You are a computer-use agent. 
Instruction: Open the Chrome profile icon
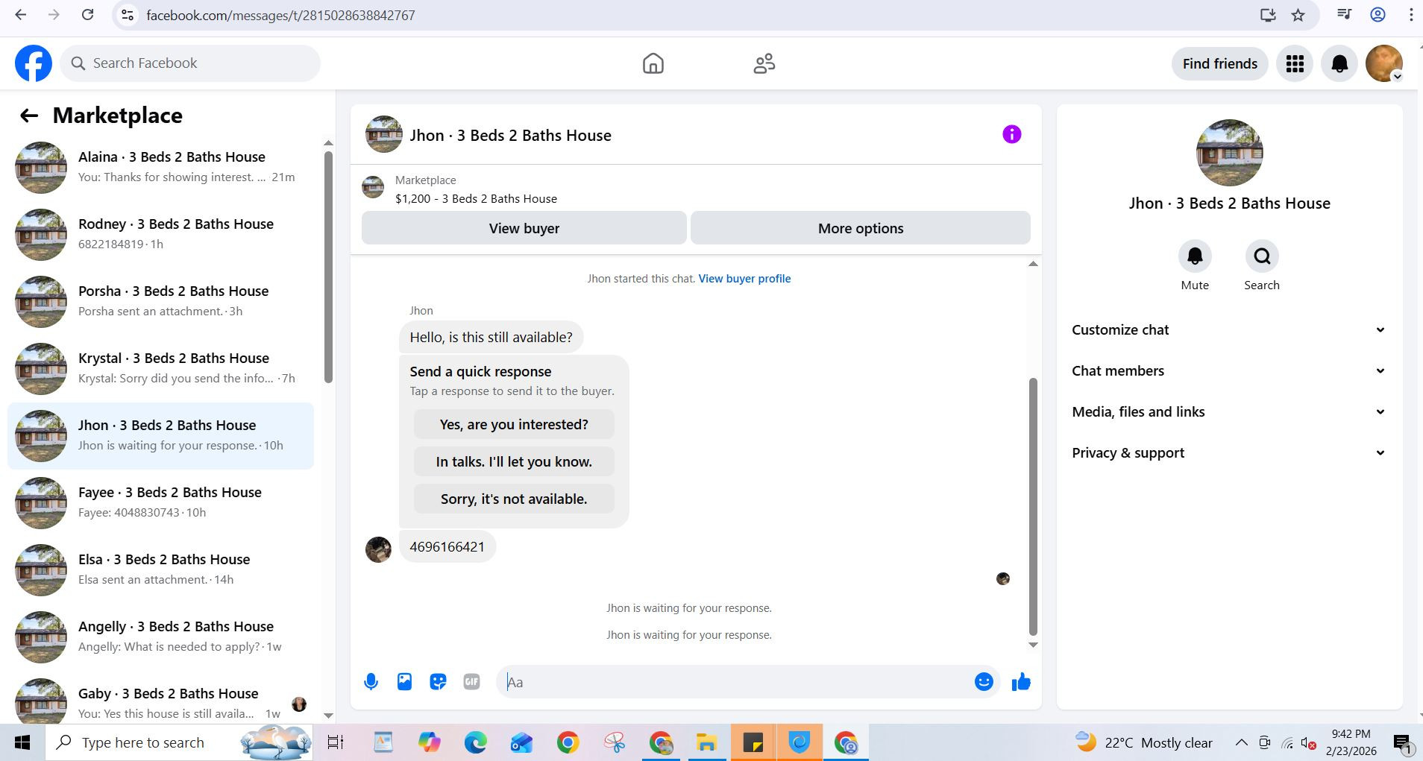[x=1378, y=15]
